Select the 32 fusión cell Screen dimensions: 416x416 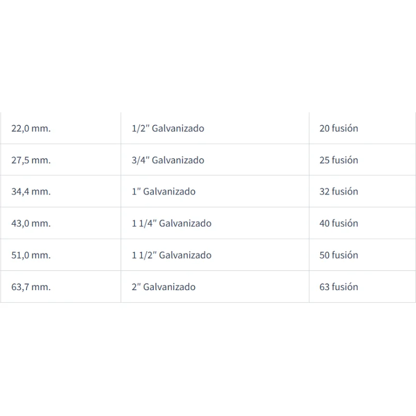click(x=362, y=191)
